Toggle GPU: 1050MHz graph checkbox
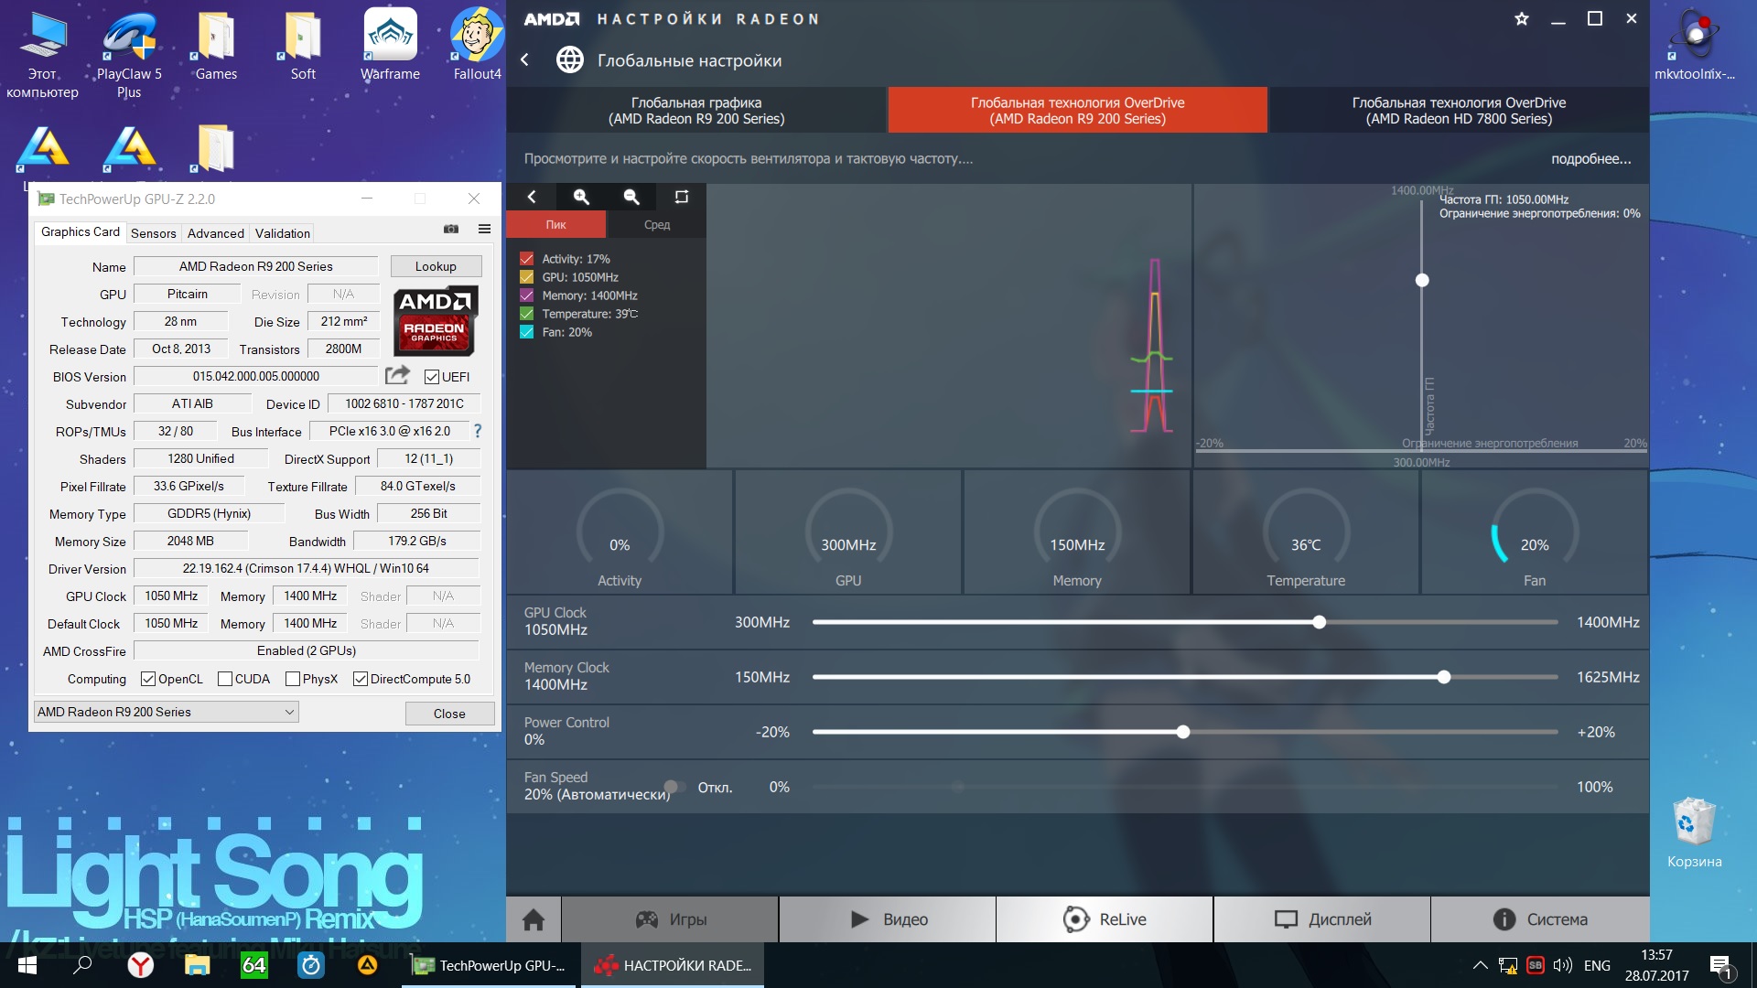The height and width of the screenshot is (988, 1757). click(526, 277)
